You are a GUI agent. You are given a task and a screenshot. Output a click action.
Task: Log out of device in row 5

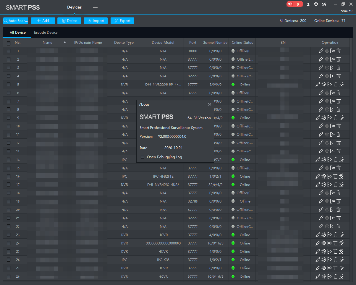[x=329, y=85]
